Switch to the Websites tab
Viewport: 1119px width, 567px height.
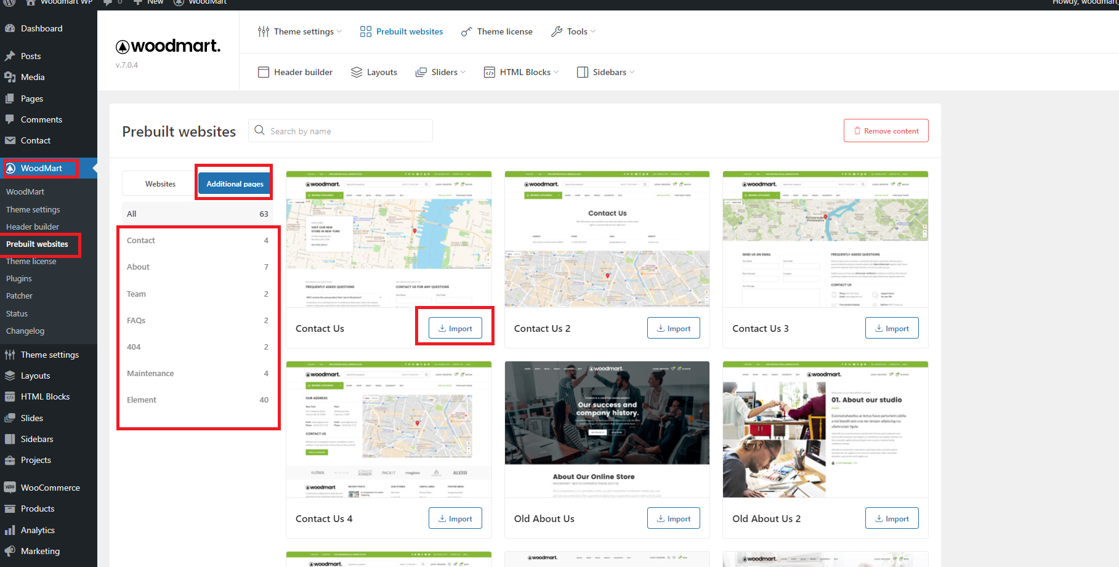pos(160,183)
